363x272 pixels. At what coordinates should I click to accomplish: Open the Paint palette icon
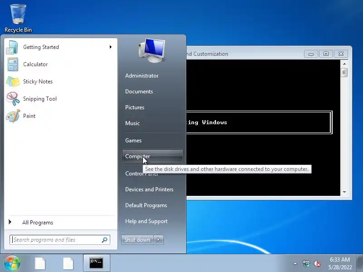coord(13,116)
